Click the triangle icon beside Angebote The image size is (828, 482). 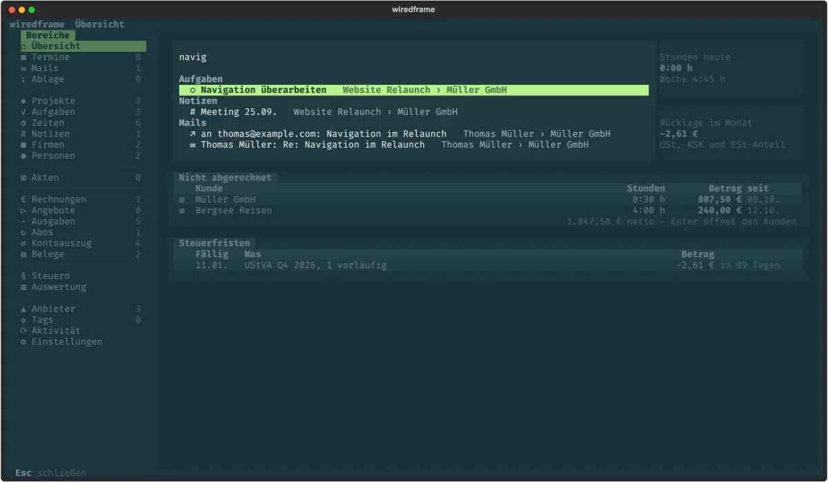[23, 211]
